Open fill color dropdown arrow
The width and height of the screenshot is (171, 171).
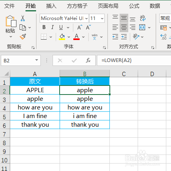[69, 37]
